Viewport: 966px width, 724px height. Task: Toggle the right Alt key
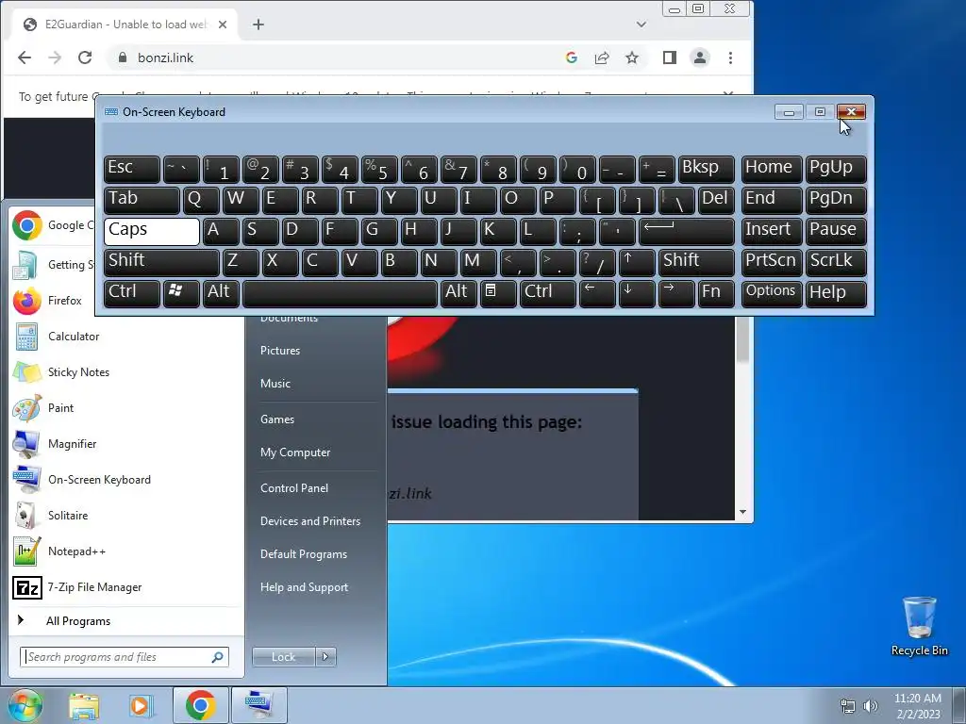[458, 294]
